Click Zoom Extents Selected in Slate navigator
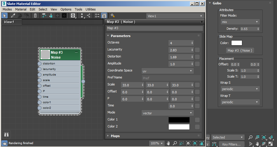 [195, 143]
